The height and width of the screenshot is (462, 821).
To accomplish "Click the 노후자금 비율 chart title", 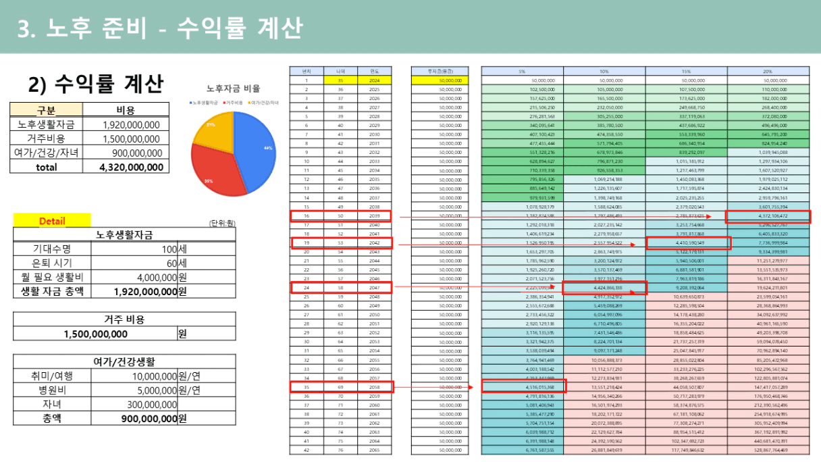I will [233, 88].
